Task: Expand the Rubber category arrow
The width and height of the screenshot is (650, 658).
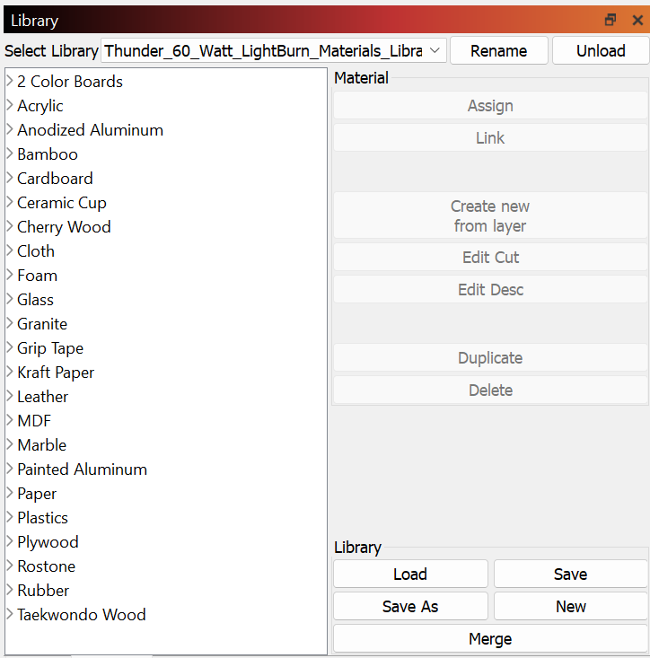Action: pyautogui.click(x=10, y=590)
